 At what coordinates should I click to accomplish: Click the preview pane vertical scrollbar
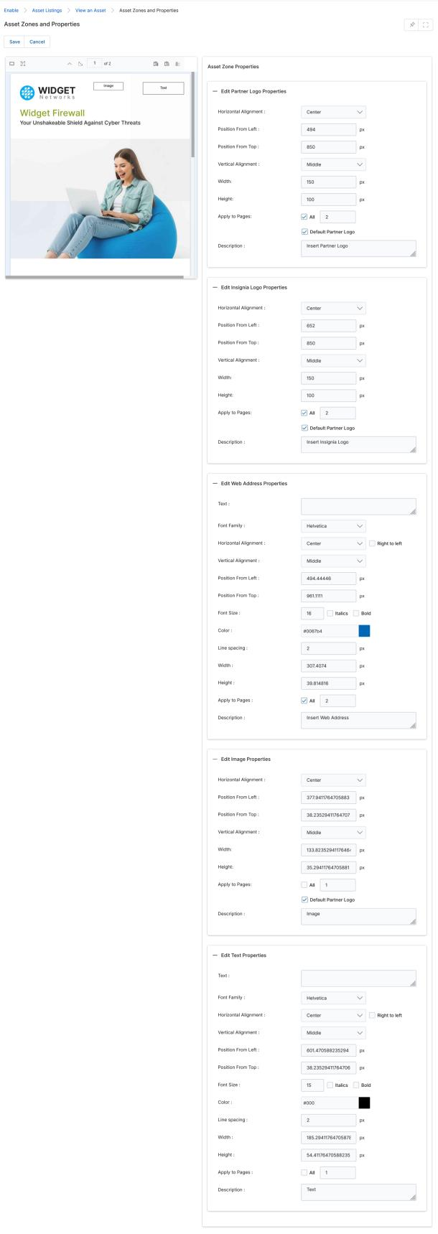click(192, 115)
